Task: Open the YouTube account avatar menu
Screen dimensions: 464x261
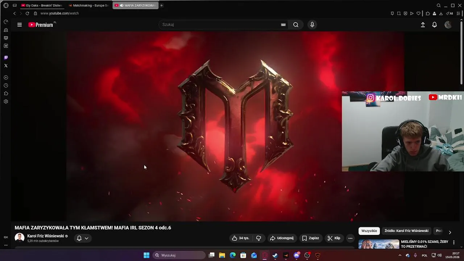Action: 448,25
